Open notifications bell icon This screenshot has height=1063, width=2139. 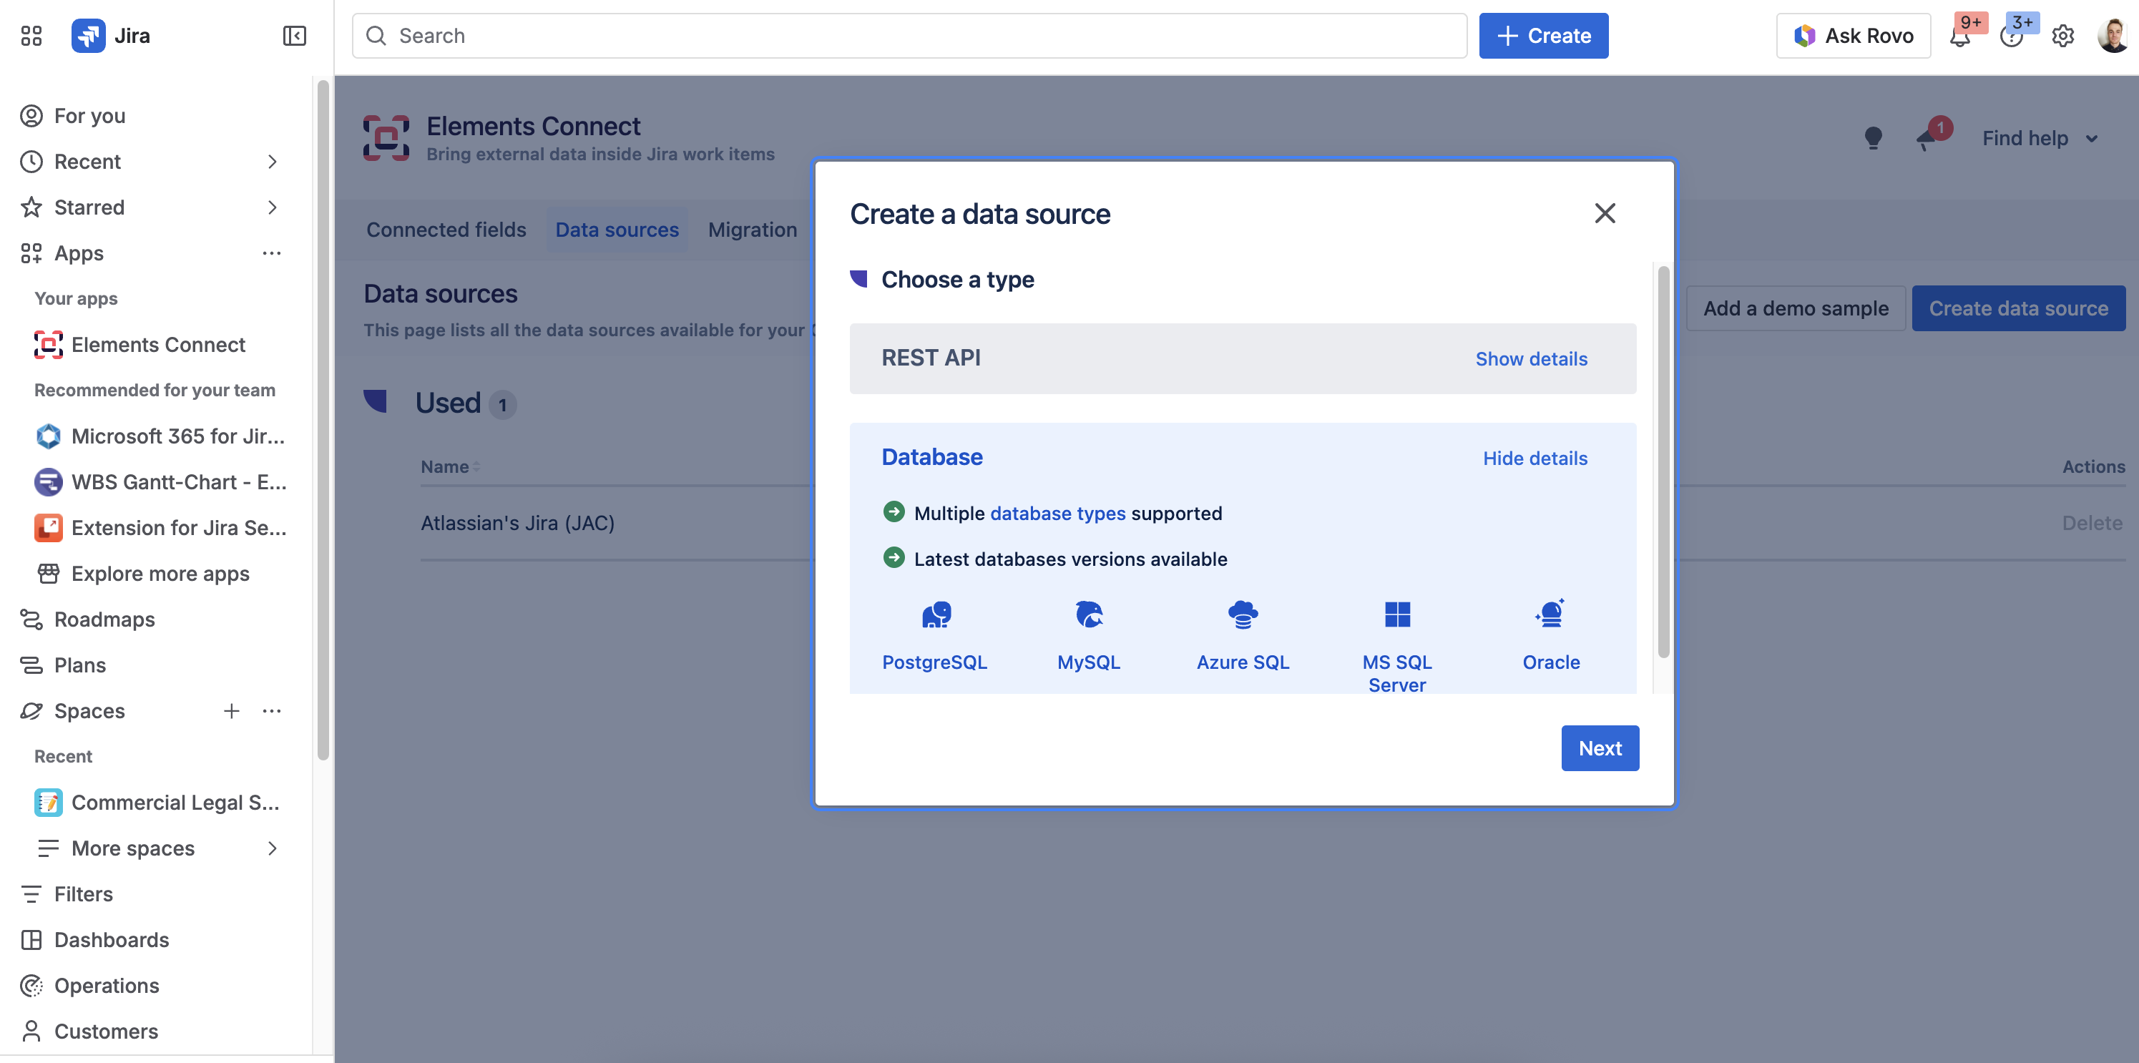(x=1959, y=36)
